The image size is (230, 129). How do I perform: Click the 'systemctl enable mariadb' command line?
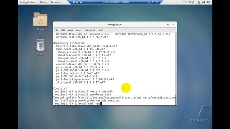click(x=82, y=95)
